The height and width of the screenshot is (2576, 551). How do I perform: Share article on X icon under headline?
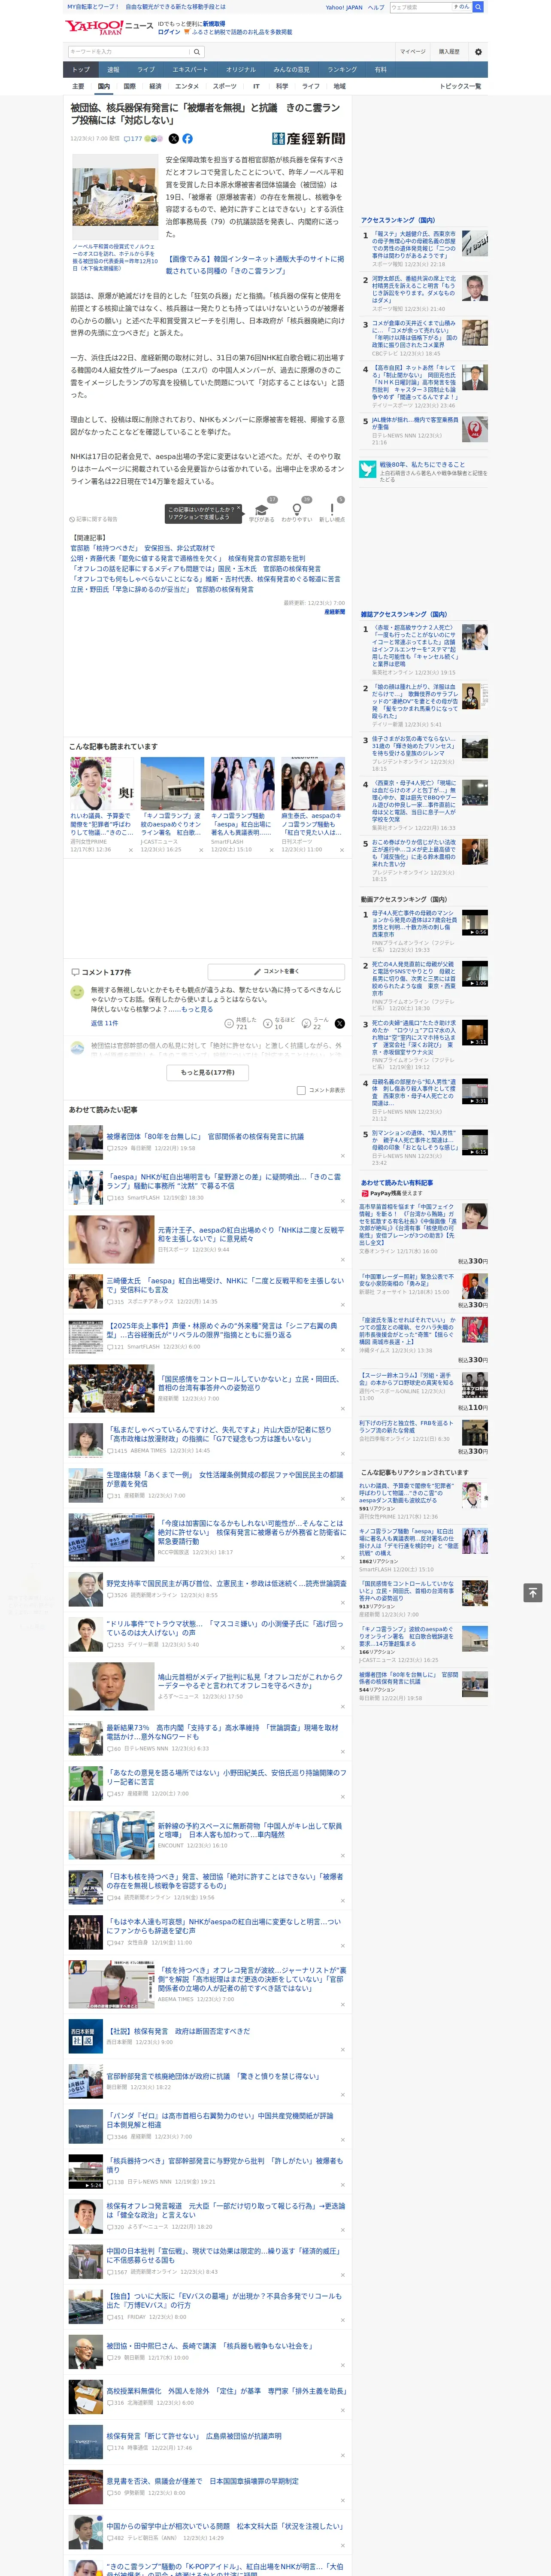[174, 139]
